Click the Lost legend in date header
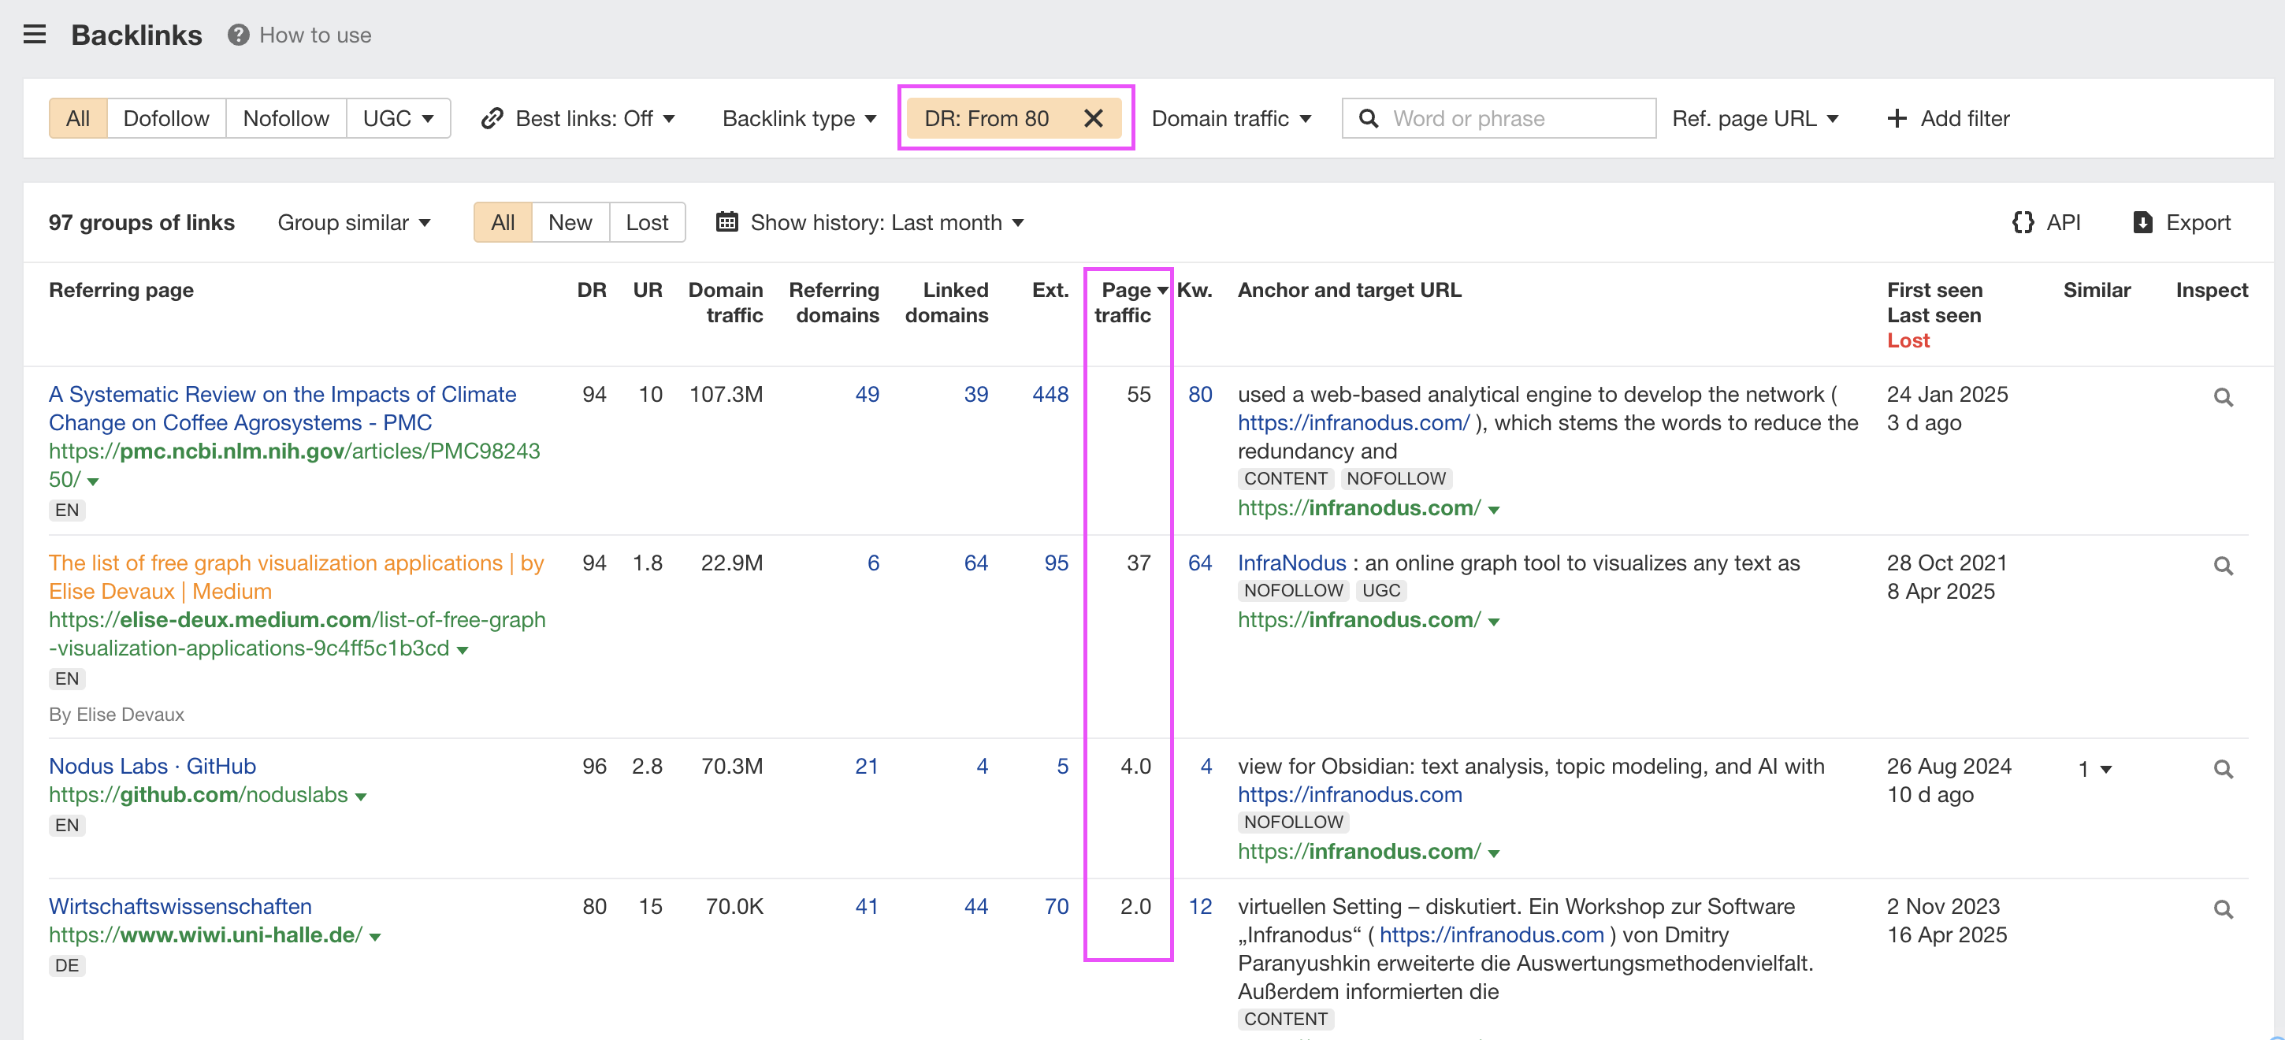This screenshot has width=2285, height=1040. click(1908, 340)
